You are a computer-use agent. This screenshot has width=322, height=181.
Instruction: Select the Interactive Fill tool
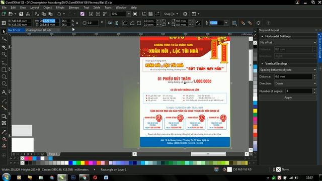point(4,139)
